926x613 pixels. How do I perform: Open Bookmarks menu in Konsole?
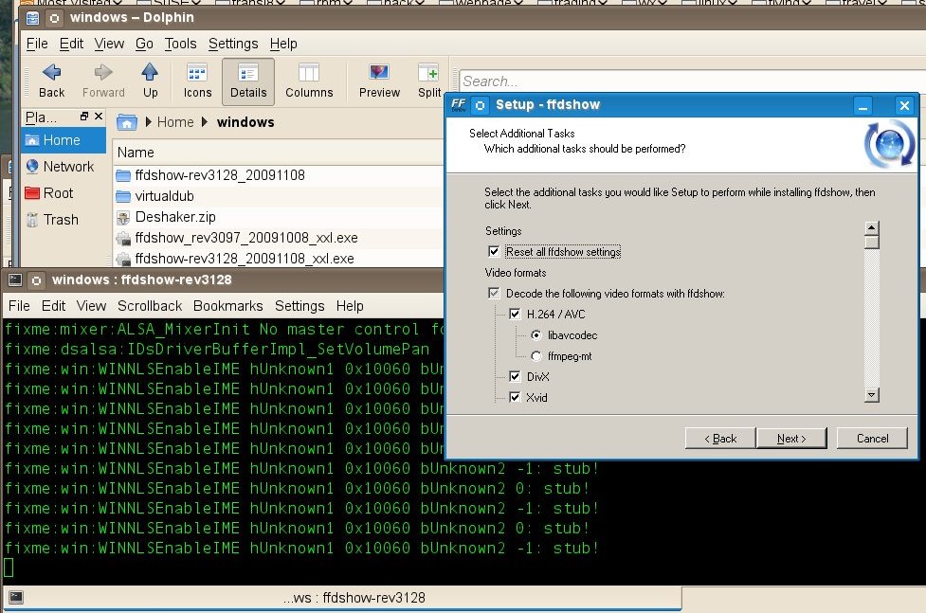(x=228, y=306)
